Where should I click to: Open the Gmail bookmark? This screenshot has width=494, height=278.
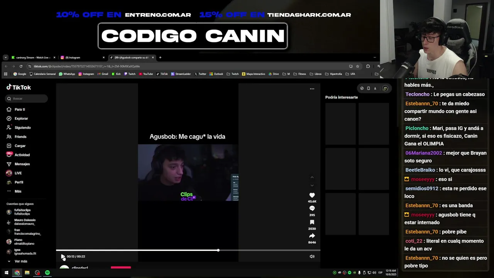pyautogui.click(x=103, y=74)
